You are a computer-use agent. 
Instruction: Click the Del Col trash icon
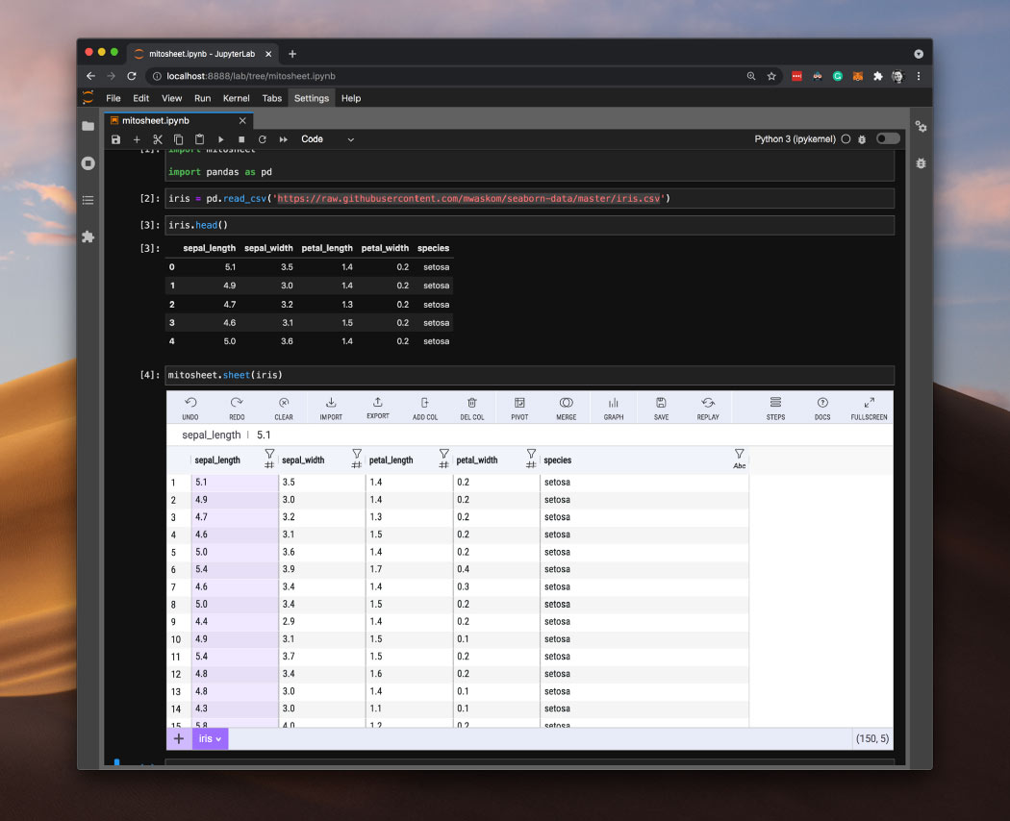(472, 404)
